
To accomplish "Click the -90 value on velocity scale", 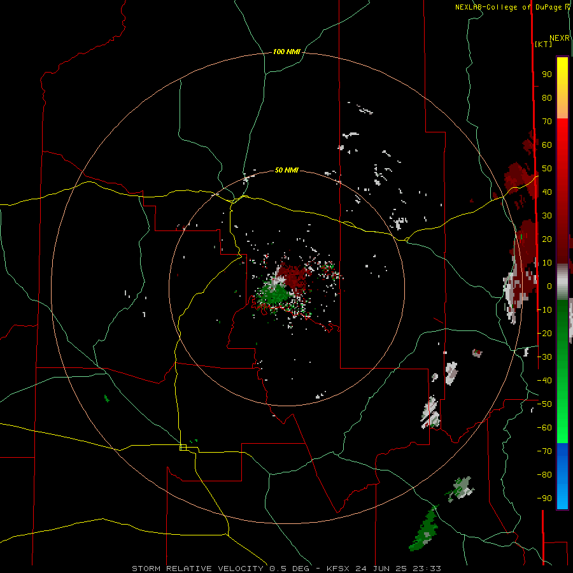I will [544, 499].
